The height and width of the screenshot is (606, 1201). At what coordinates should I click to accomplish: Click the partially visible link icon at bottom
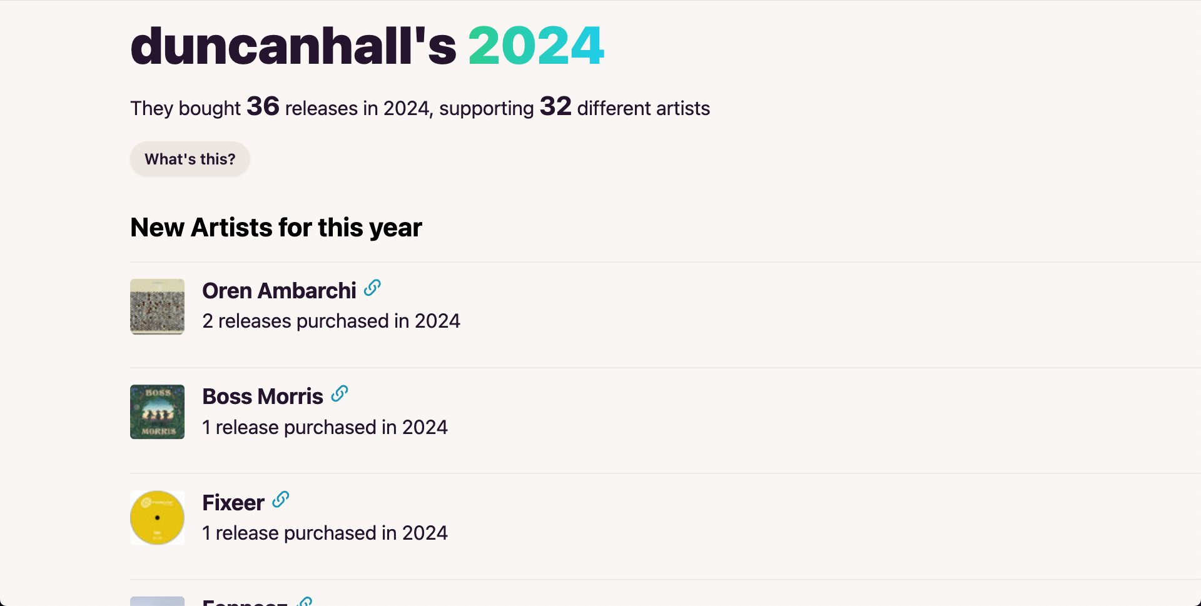pos(305,602)
